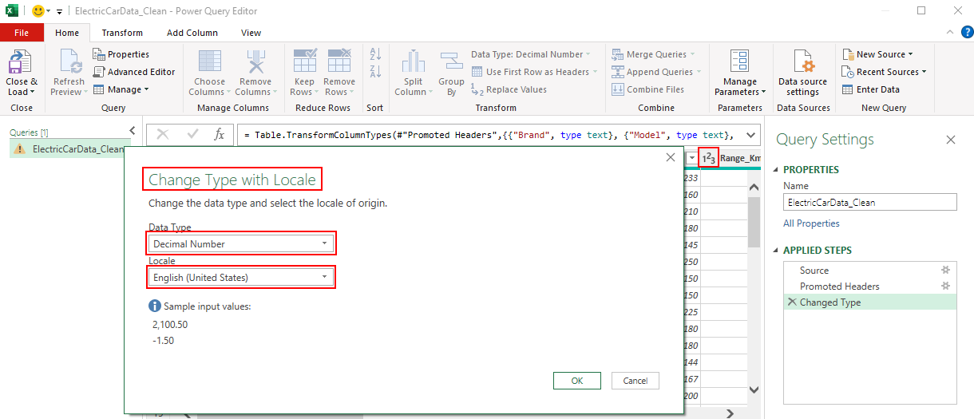This screenshot has width=974, height=419.
Task: Click the Sort Ascending icon
Action: coord(375,54)
